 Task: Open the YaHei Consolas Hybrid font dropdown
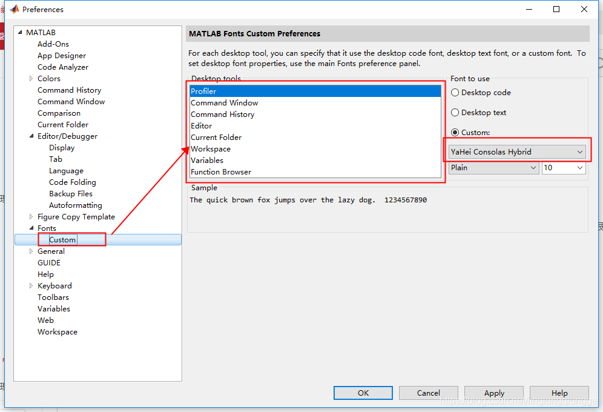point(517,152)
